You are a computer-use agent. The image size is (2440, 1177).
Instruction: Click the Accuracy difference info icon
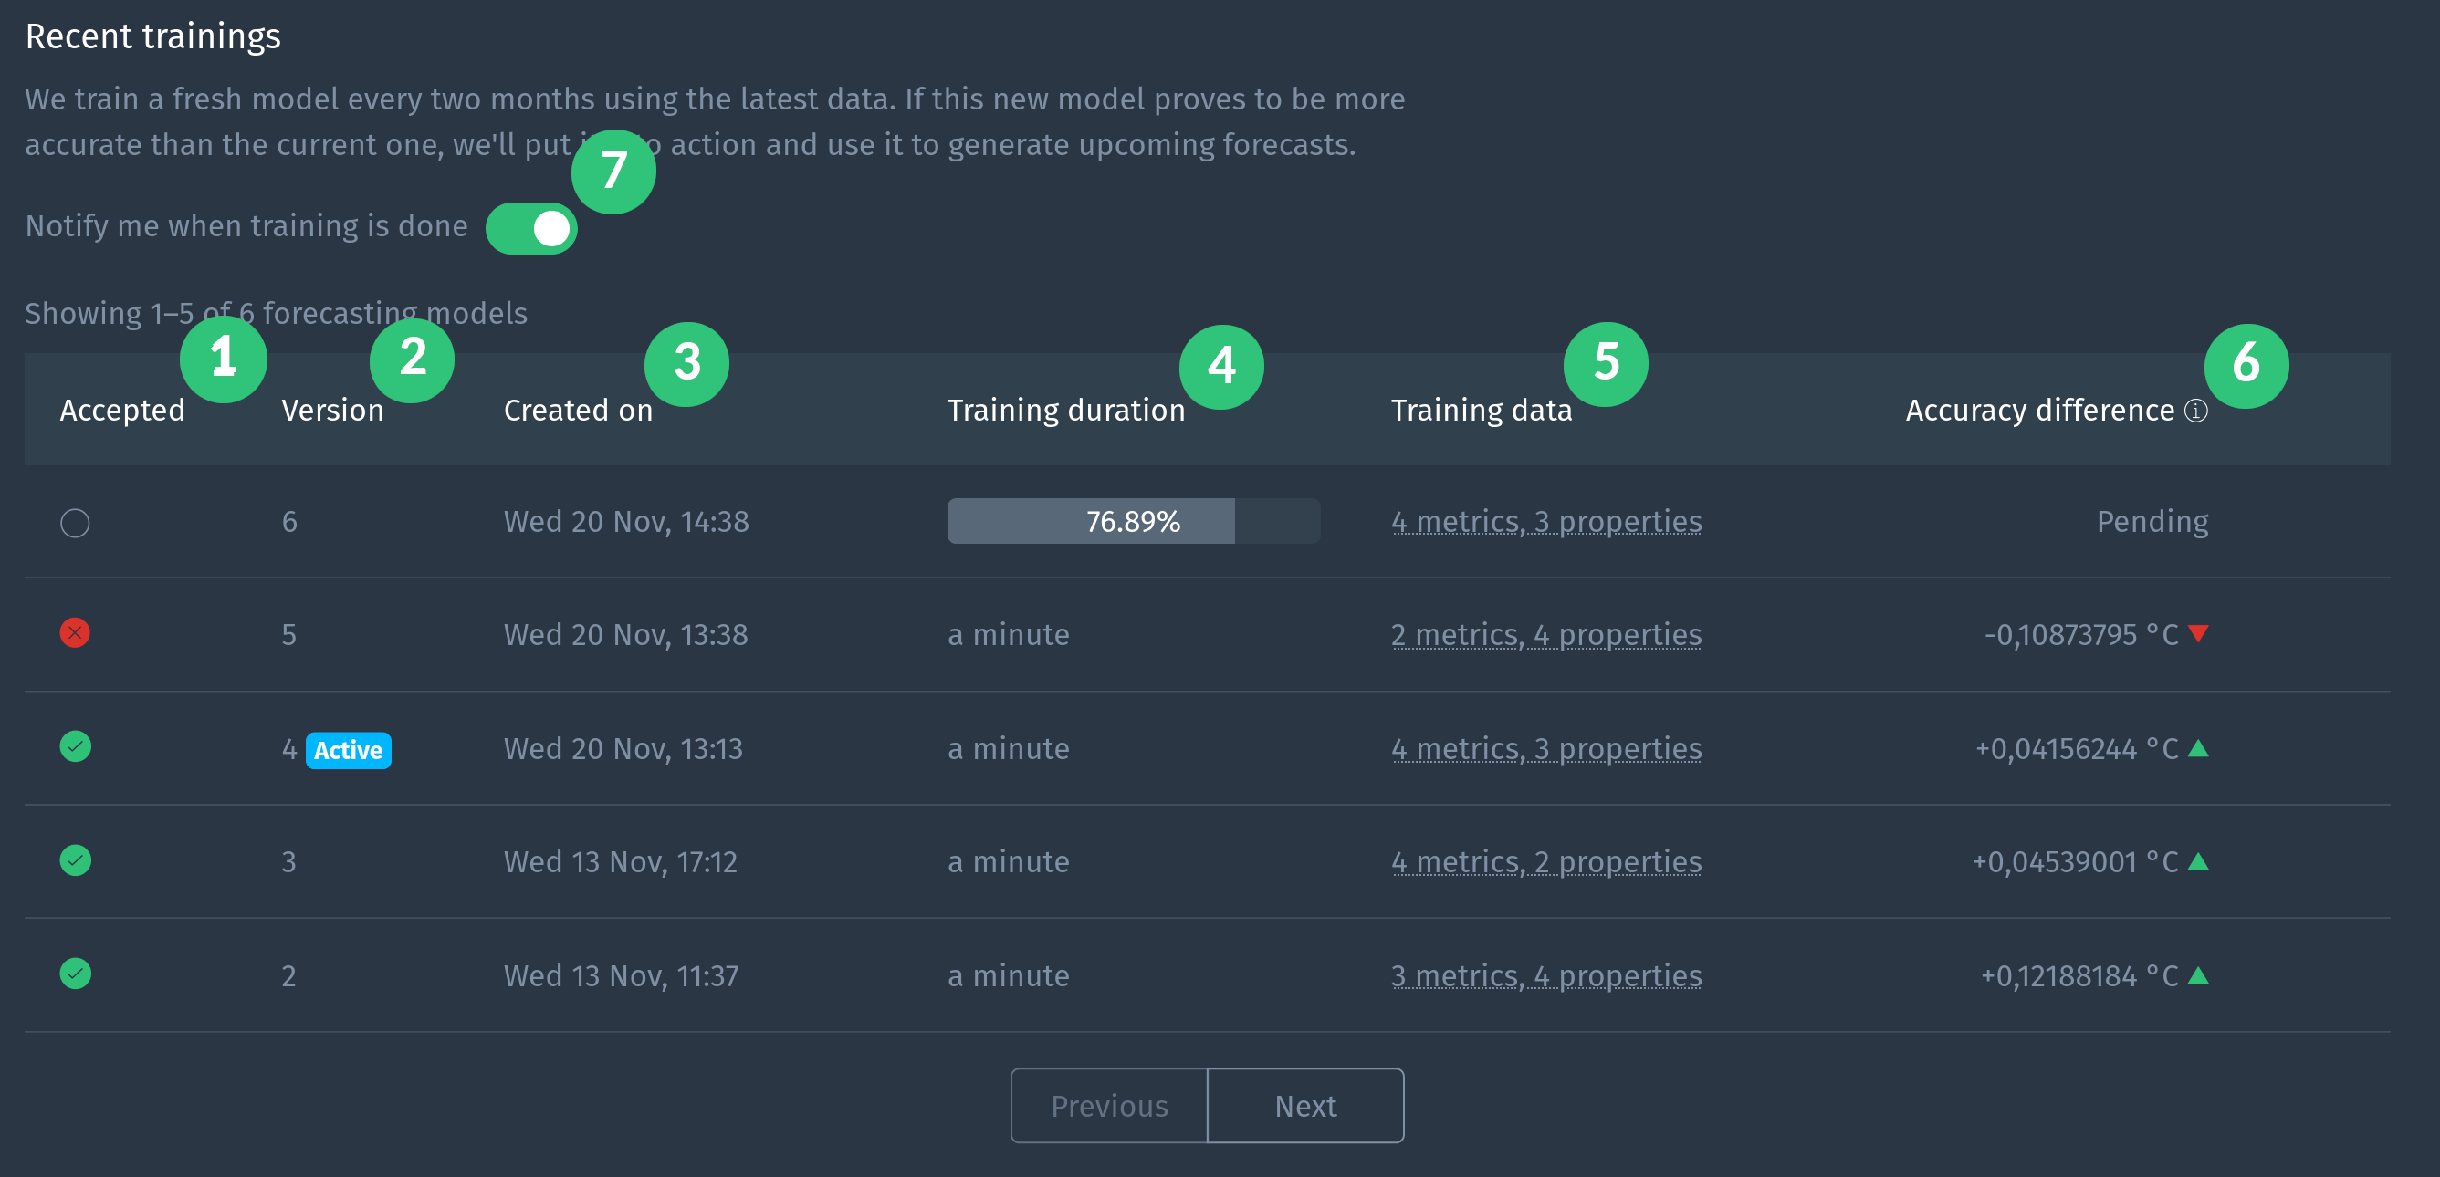2195,410
